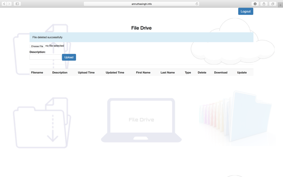Open the Share sheet icon

click(x=264, y=4)
